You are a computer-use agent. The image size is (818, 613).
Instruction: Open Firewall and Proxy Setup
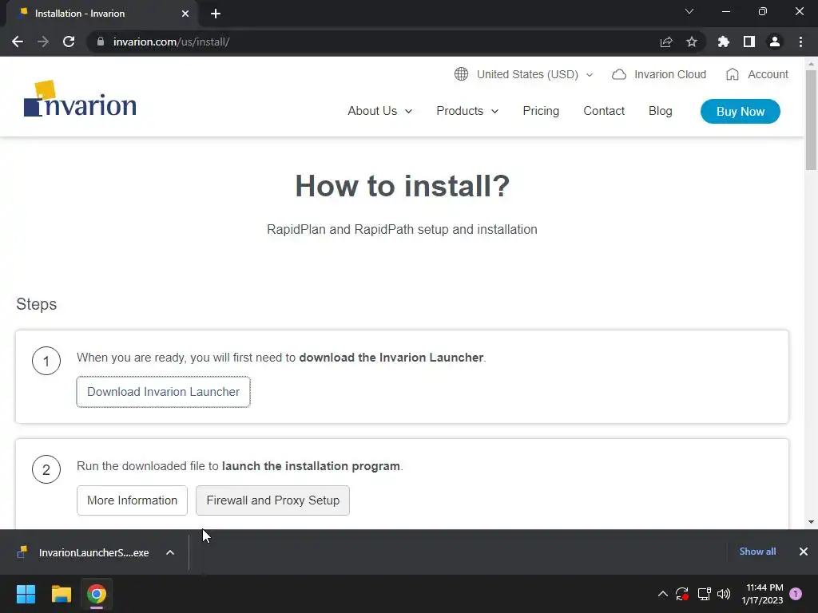[x=273, y=500]
